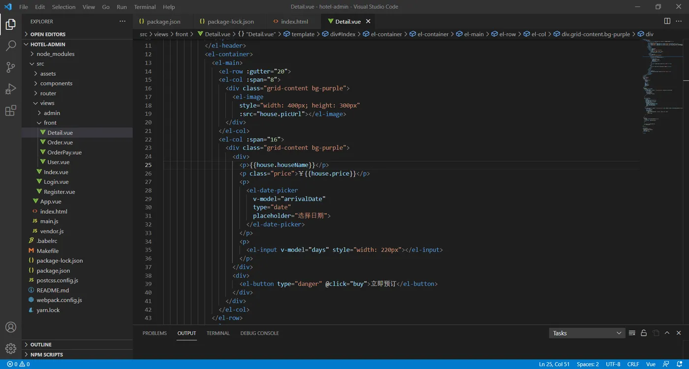Switch to Debug Console panel tab
Screen dimensions: 689x369
point(259,333)
